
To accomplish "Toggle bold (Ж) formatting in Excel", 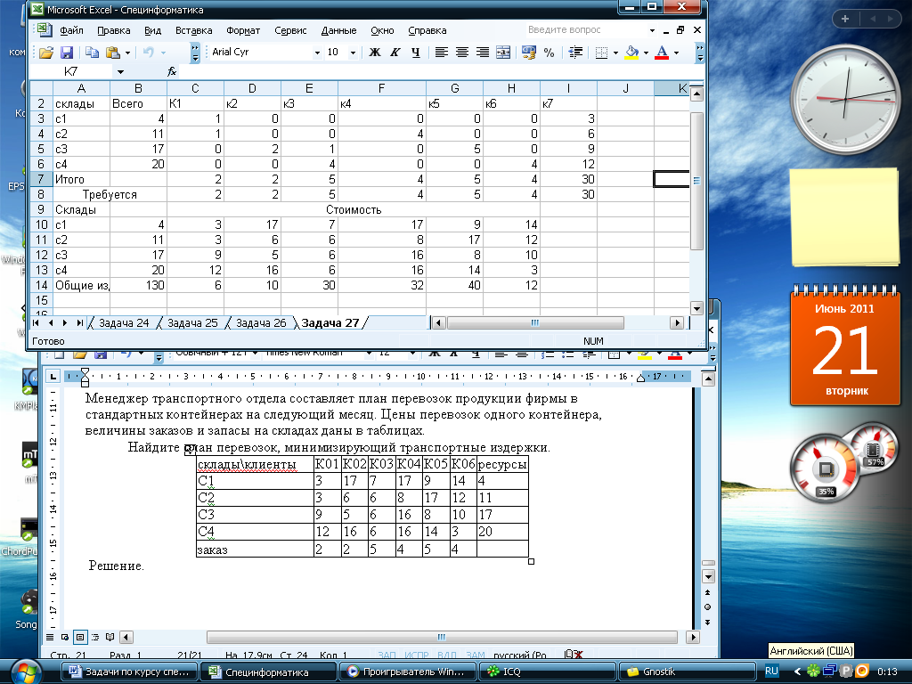I will pos(375,53).
